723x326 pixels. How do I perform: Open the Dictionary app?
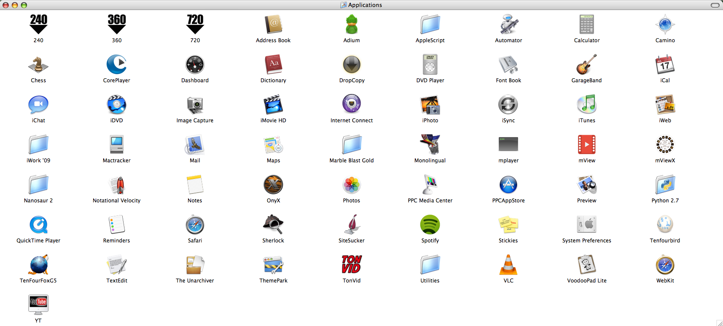273,64
